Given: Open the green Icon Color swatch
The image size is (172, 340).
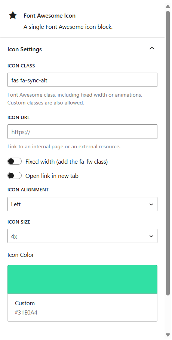Looking at the screenshot, I should click(x=82, y=279).
